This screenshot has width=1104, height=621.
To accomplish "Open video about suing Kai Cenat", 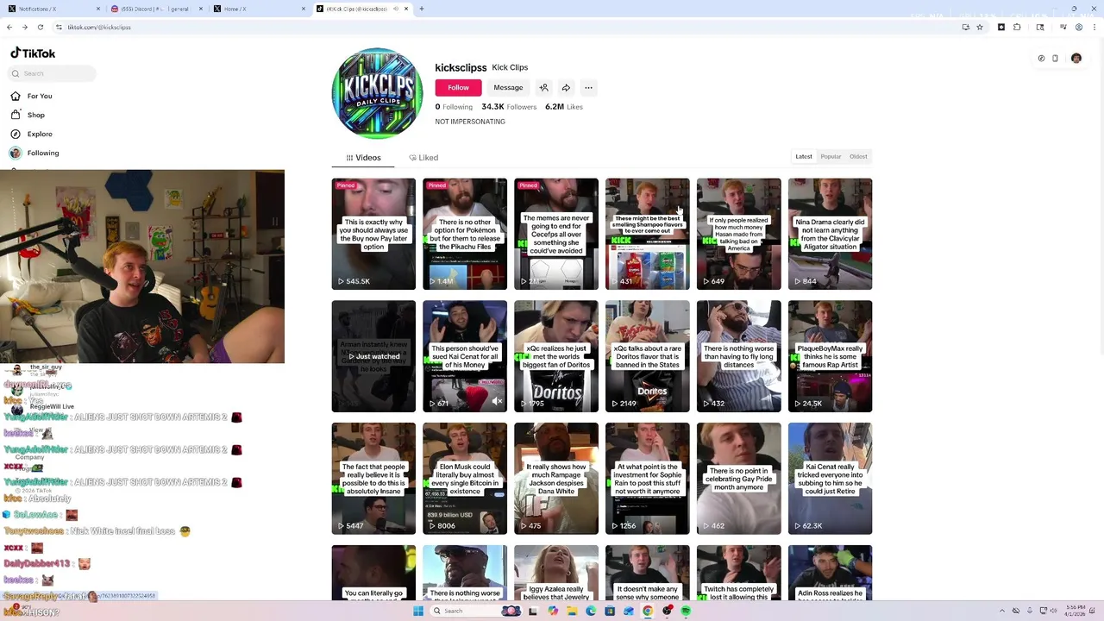I will tap(465, 356).
